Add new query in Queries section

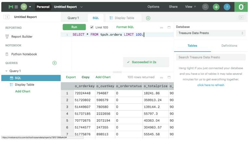(x=55, y=63)
